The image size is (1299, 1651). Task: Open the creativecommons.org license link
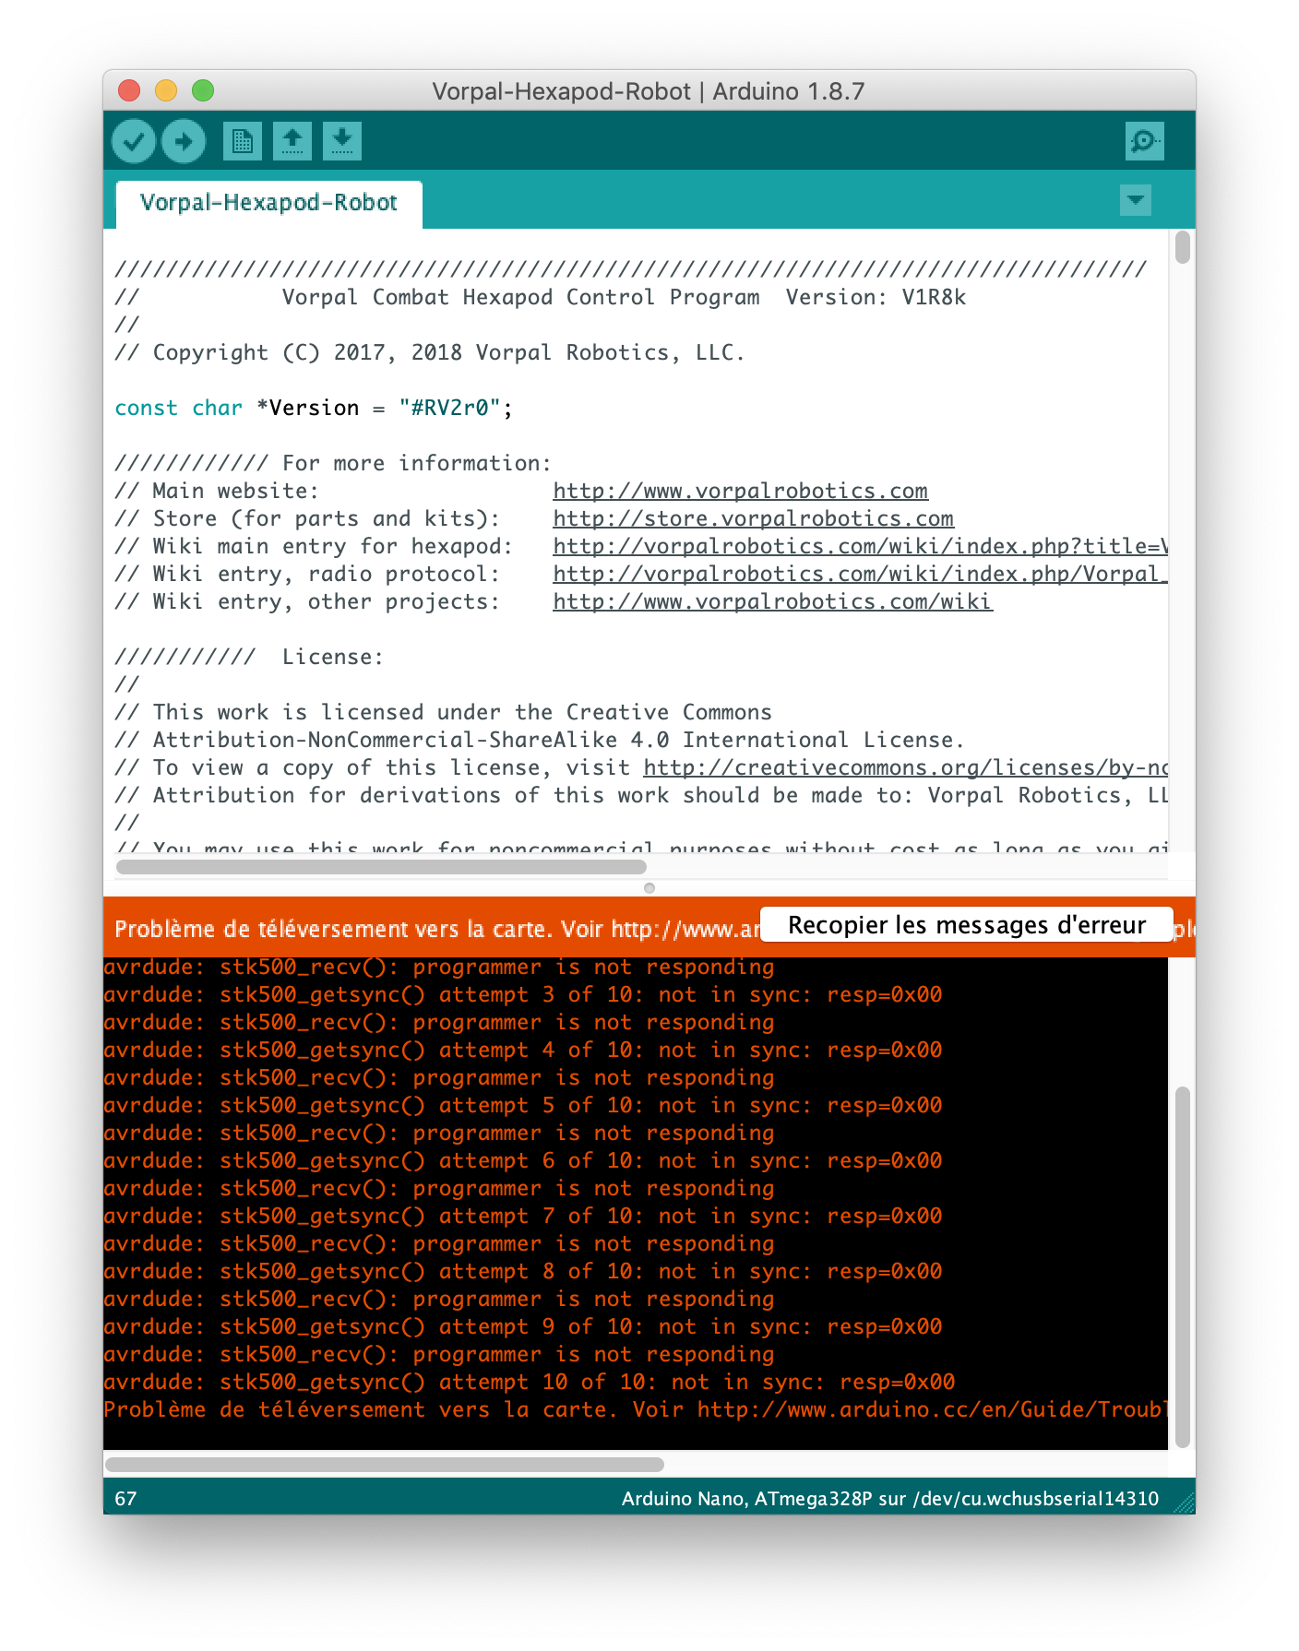point(905,767)
